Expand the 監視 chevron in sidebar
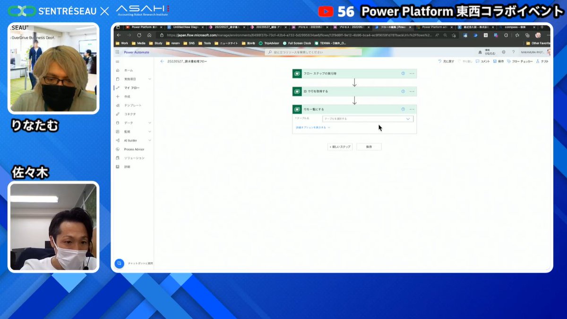Image resolution: width=567 pixels, height=319 pixels. click(150, 132)
